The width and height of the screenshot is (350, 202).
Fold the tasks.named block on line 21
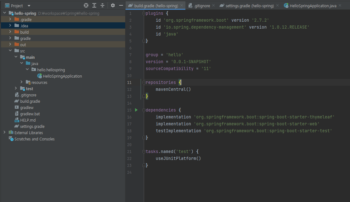144,151
